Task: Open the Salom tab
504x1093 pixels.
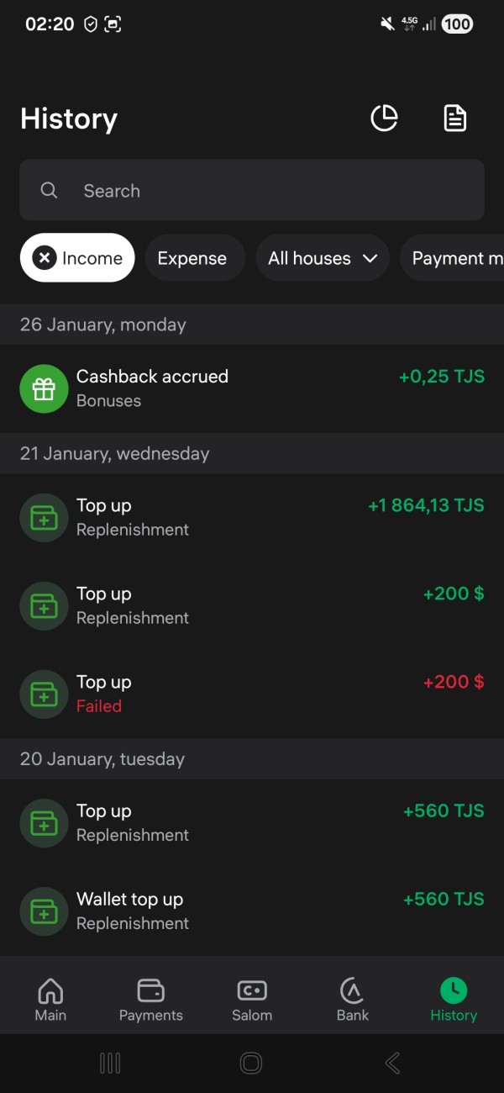Action: point(252,999)
